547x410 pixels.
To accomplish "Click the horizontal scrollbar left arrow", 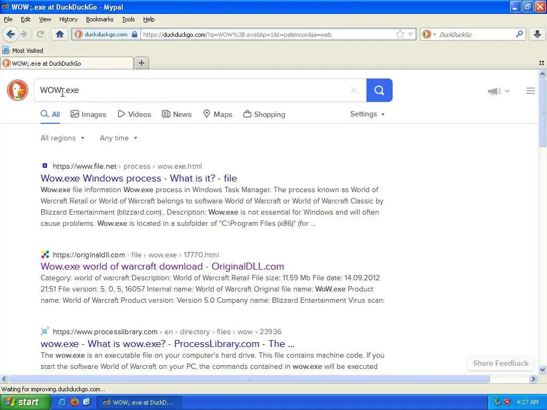I will pyautogui.click(x=4, y=379).
